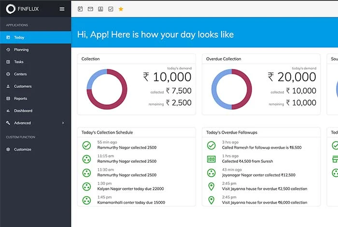Open Jayanagar Nagar center collected ₹12,500
The image size is (338, 227).
(259, 175)
